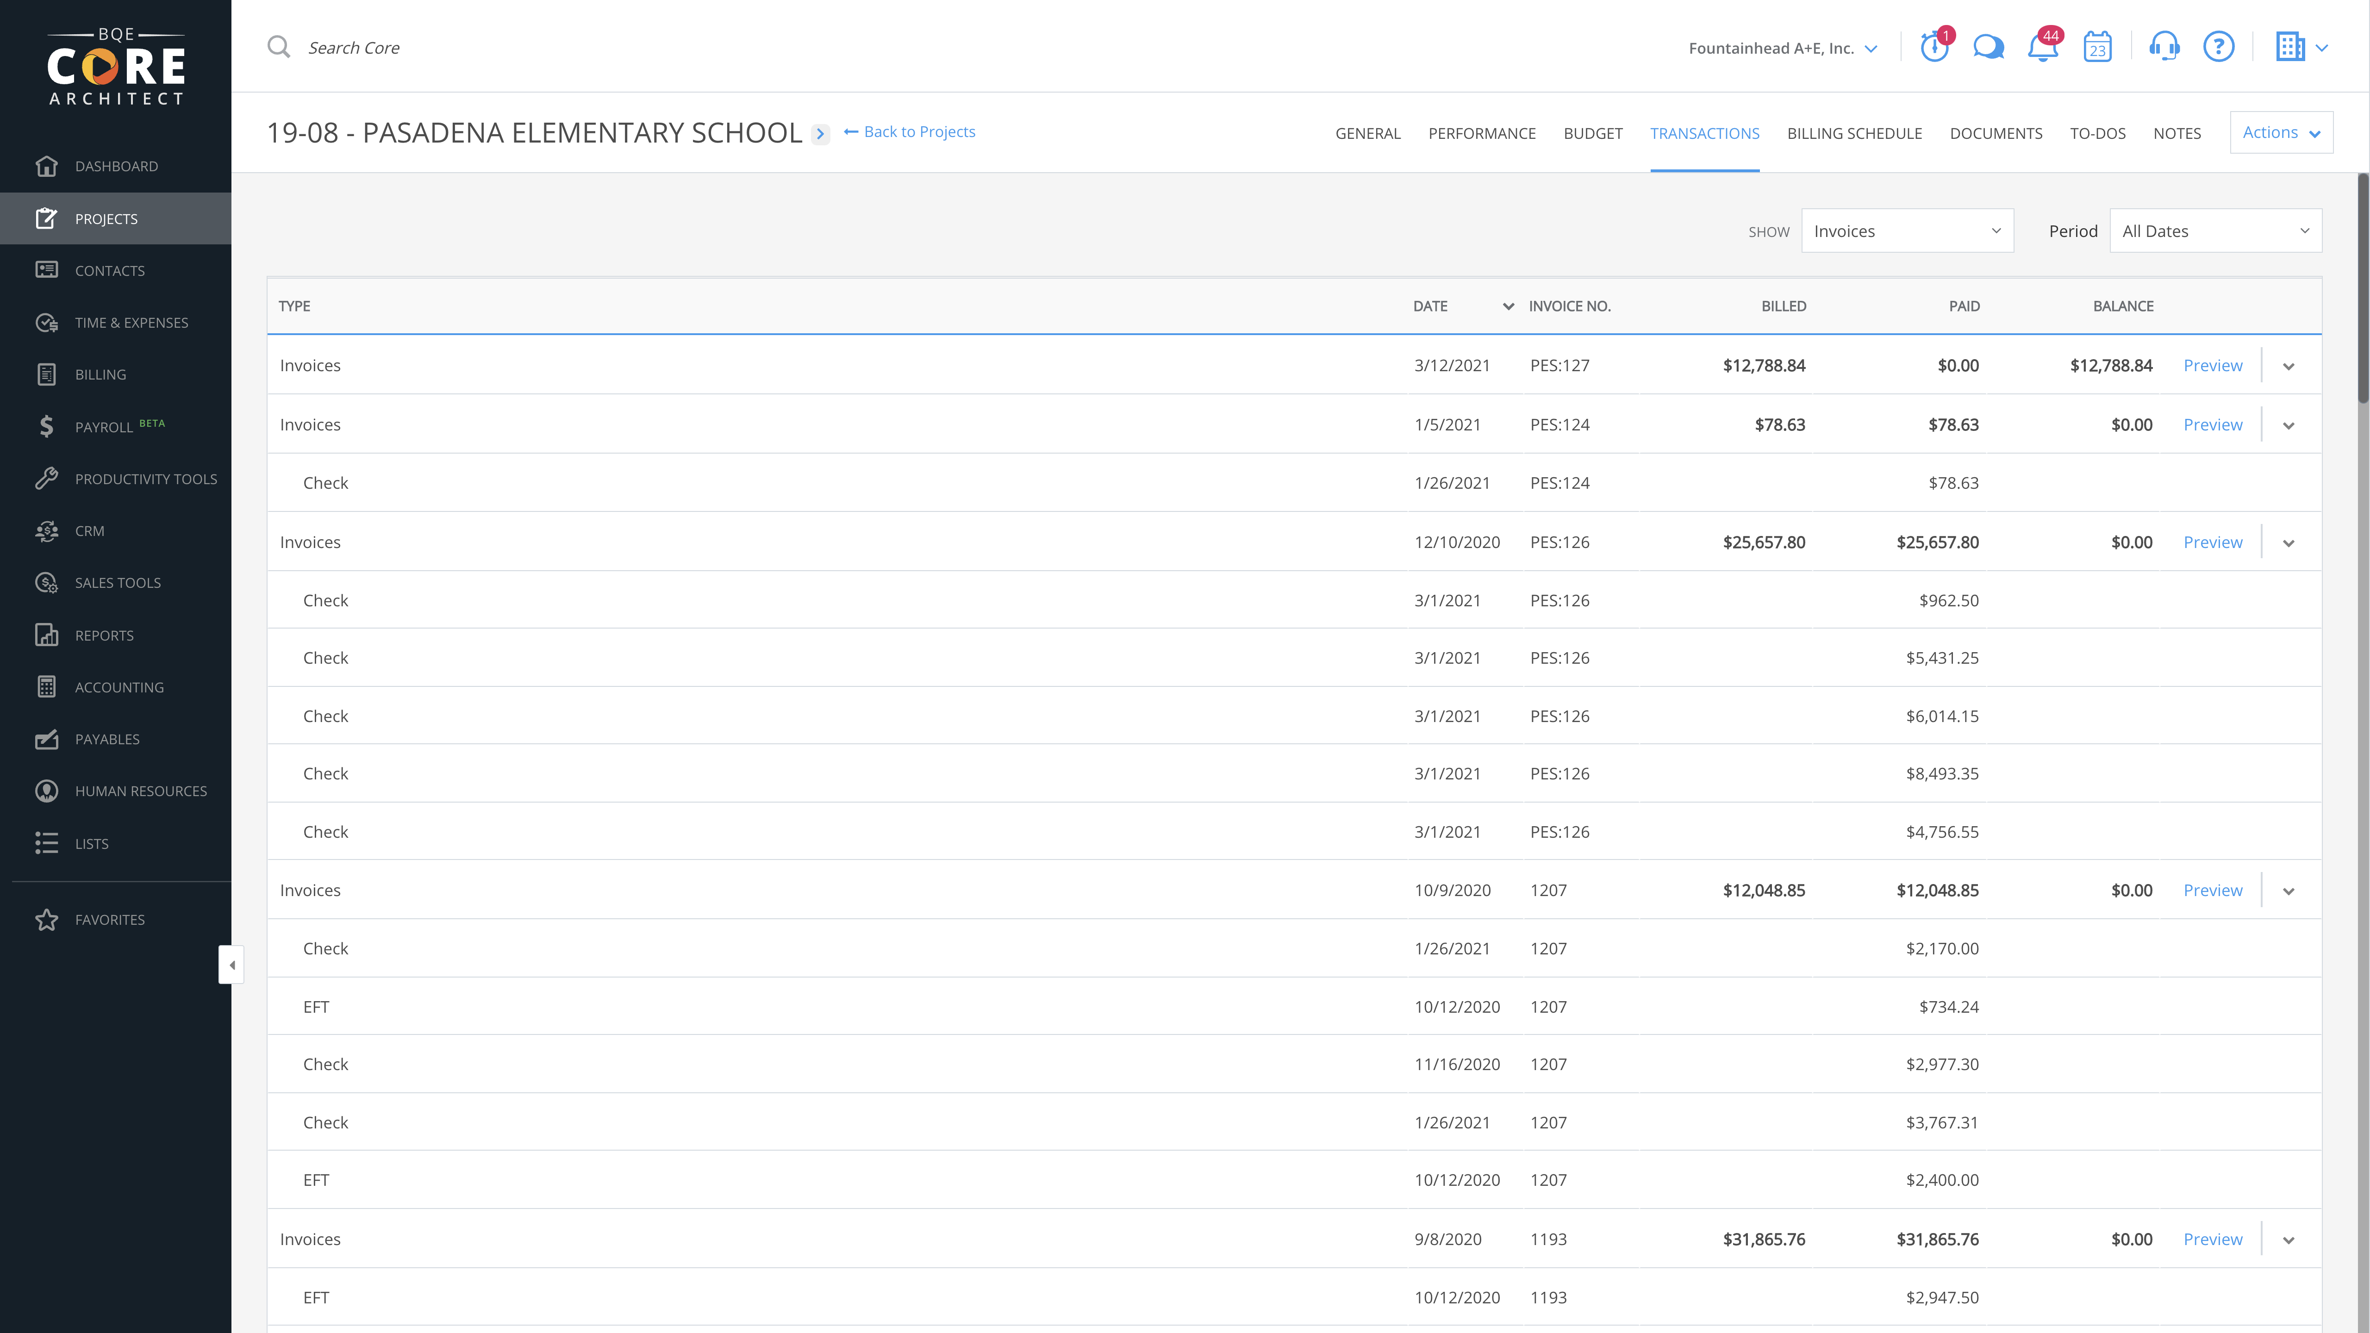
Task: Open the calendar icon
Action: pos(2098,47)
